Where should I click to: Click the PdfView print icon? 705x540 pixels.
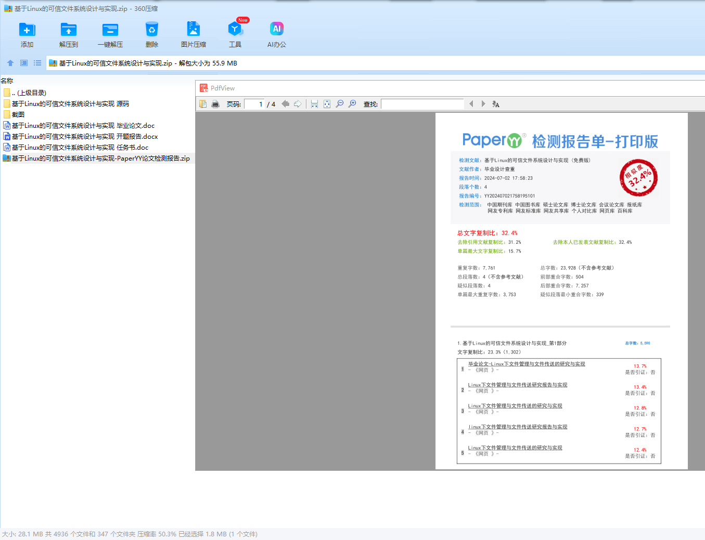(x=215, y=104)
